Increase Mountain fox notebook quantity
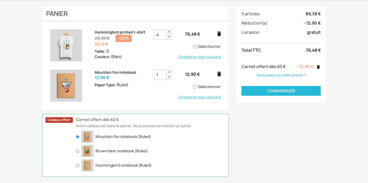The height and width of the screenshot is (183, 368). pyautogui.click(x=169, y=72)
